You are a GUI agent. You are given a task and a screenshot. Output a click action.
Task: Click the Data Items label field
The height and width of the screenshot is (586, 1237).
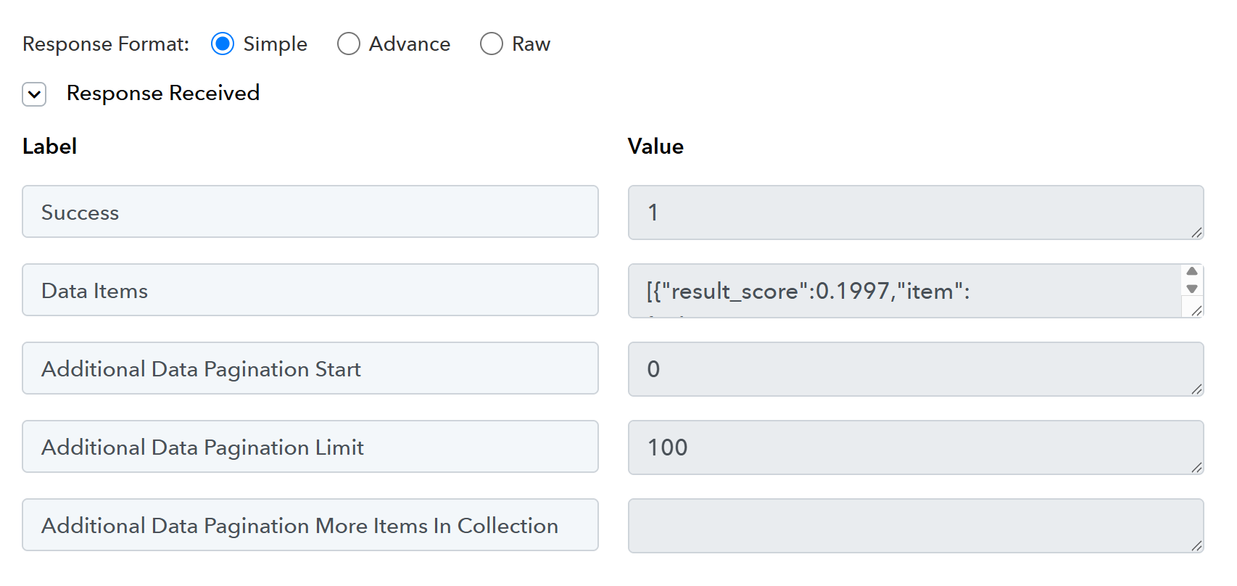[x=310, y=290]
